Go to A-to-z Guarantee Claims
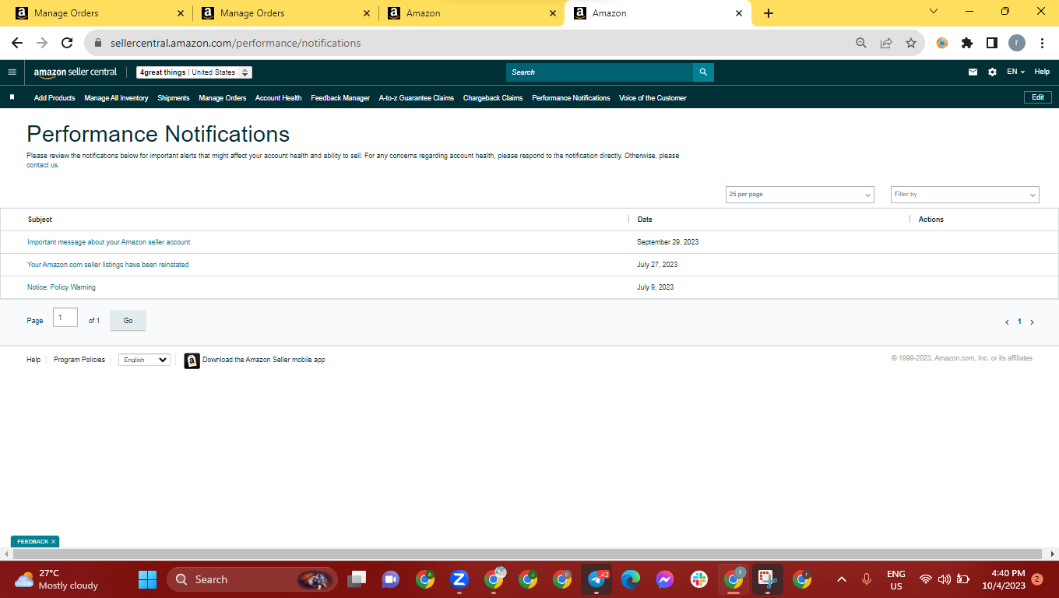The image size is (1059, 598). (x=417, y=98)
